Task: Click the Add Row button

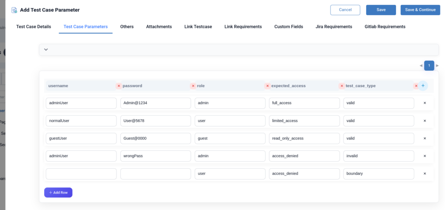Action: pos(58,193)
